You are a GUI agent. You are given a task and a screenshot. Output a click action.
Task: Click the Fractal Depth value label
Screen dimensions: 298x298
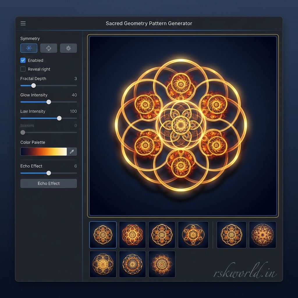click(x=75, y=79)
